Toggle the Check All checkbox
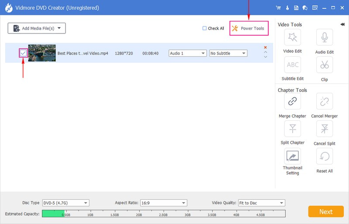Screen dimensions: 349x224 (205, 28)
